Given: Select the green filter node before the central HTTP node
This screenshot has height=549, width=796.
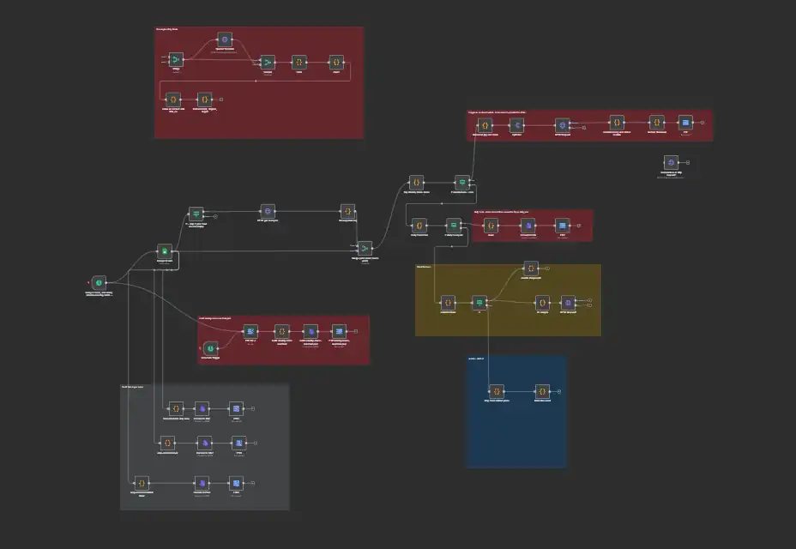Looking at the screenshot, I should [196, 213].
